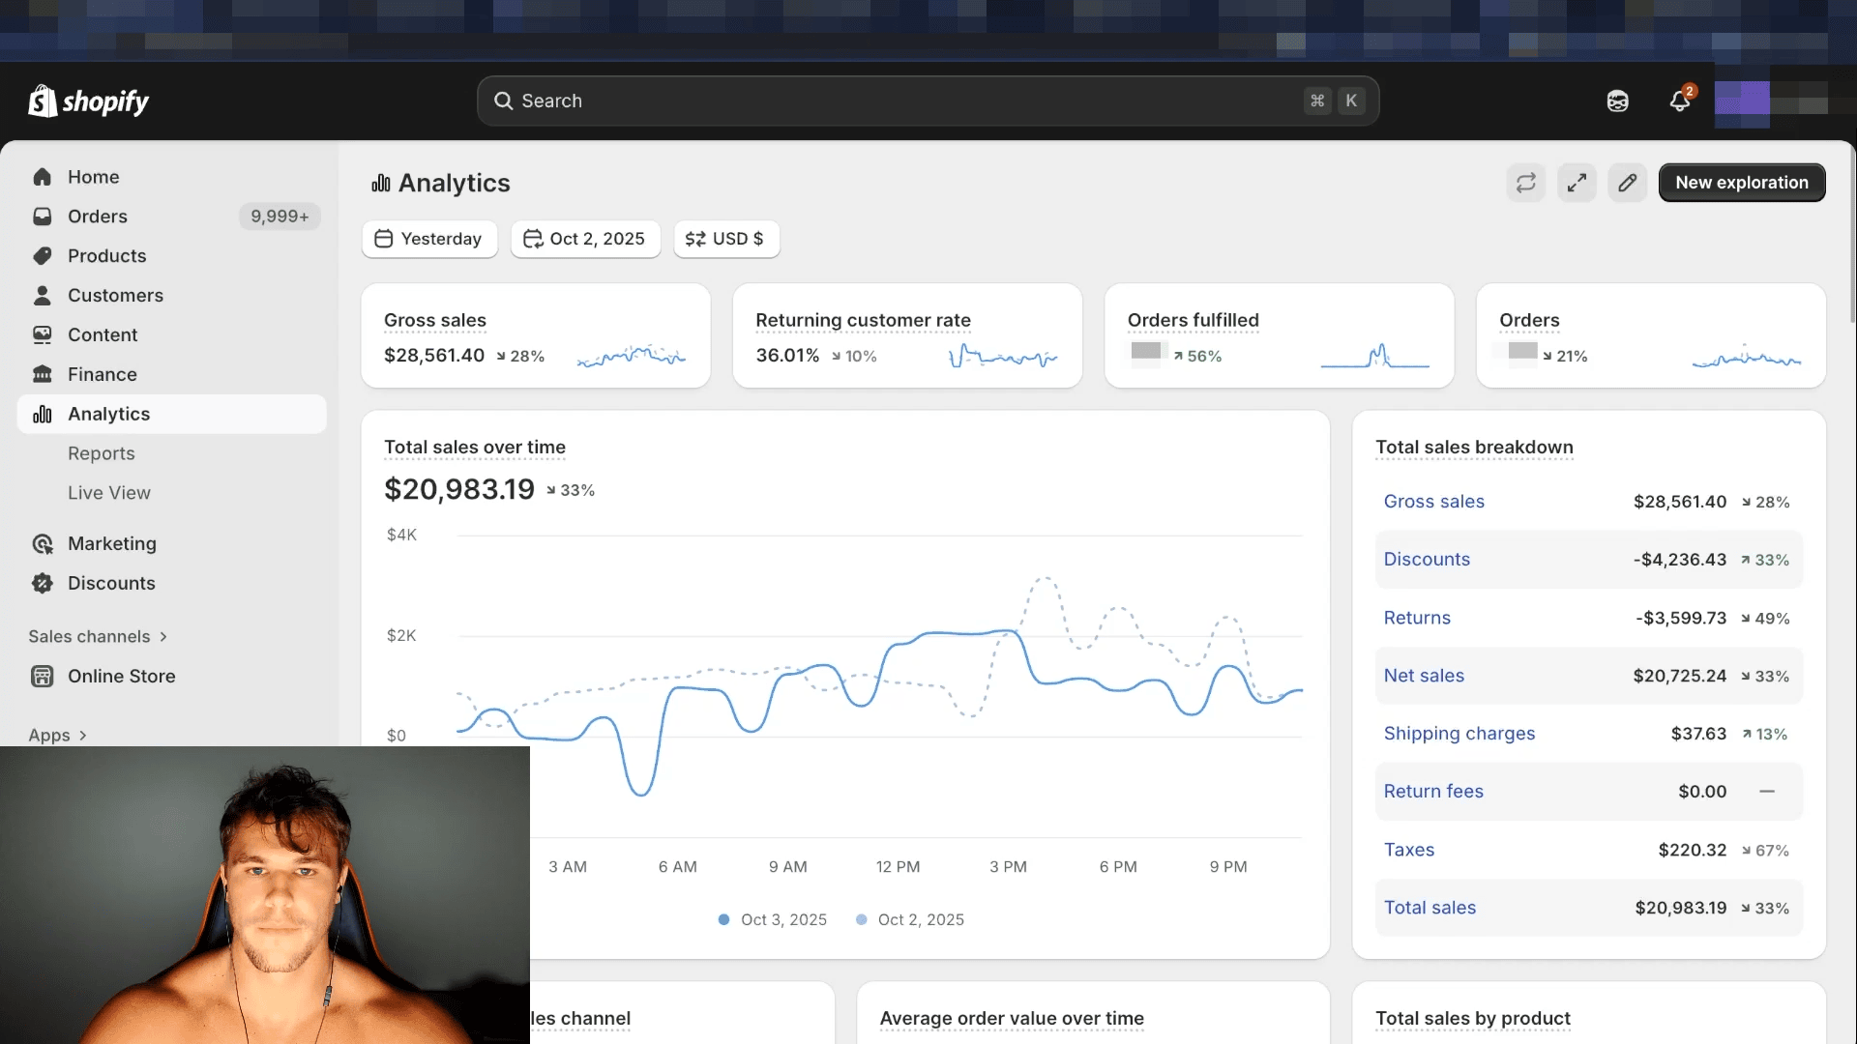Click the fullscreen expand icon
The image size is (1857, 1044).
pos(1577,183)
